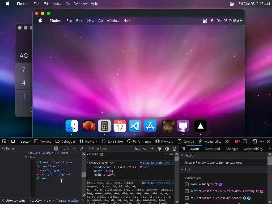Open VSCode-NeBP5DiP.css:1 source link
Viewport: 272px width, 204px height.
click(x=157, y=163)
